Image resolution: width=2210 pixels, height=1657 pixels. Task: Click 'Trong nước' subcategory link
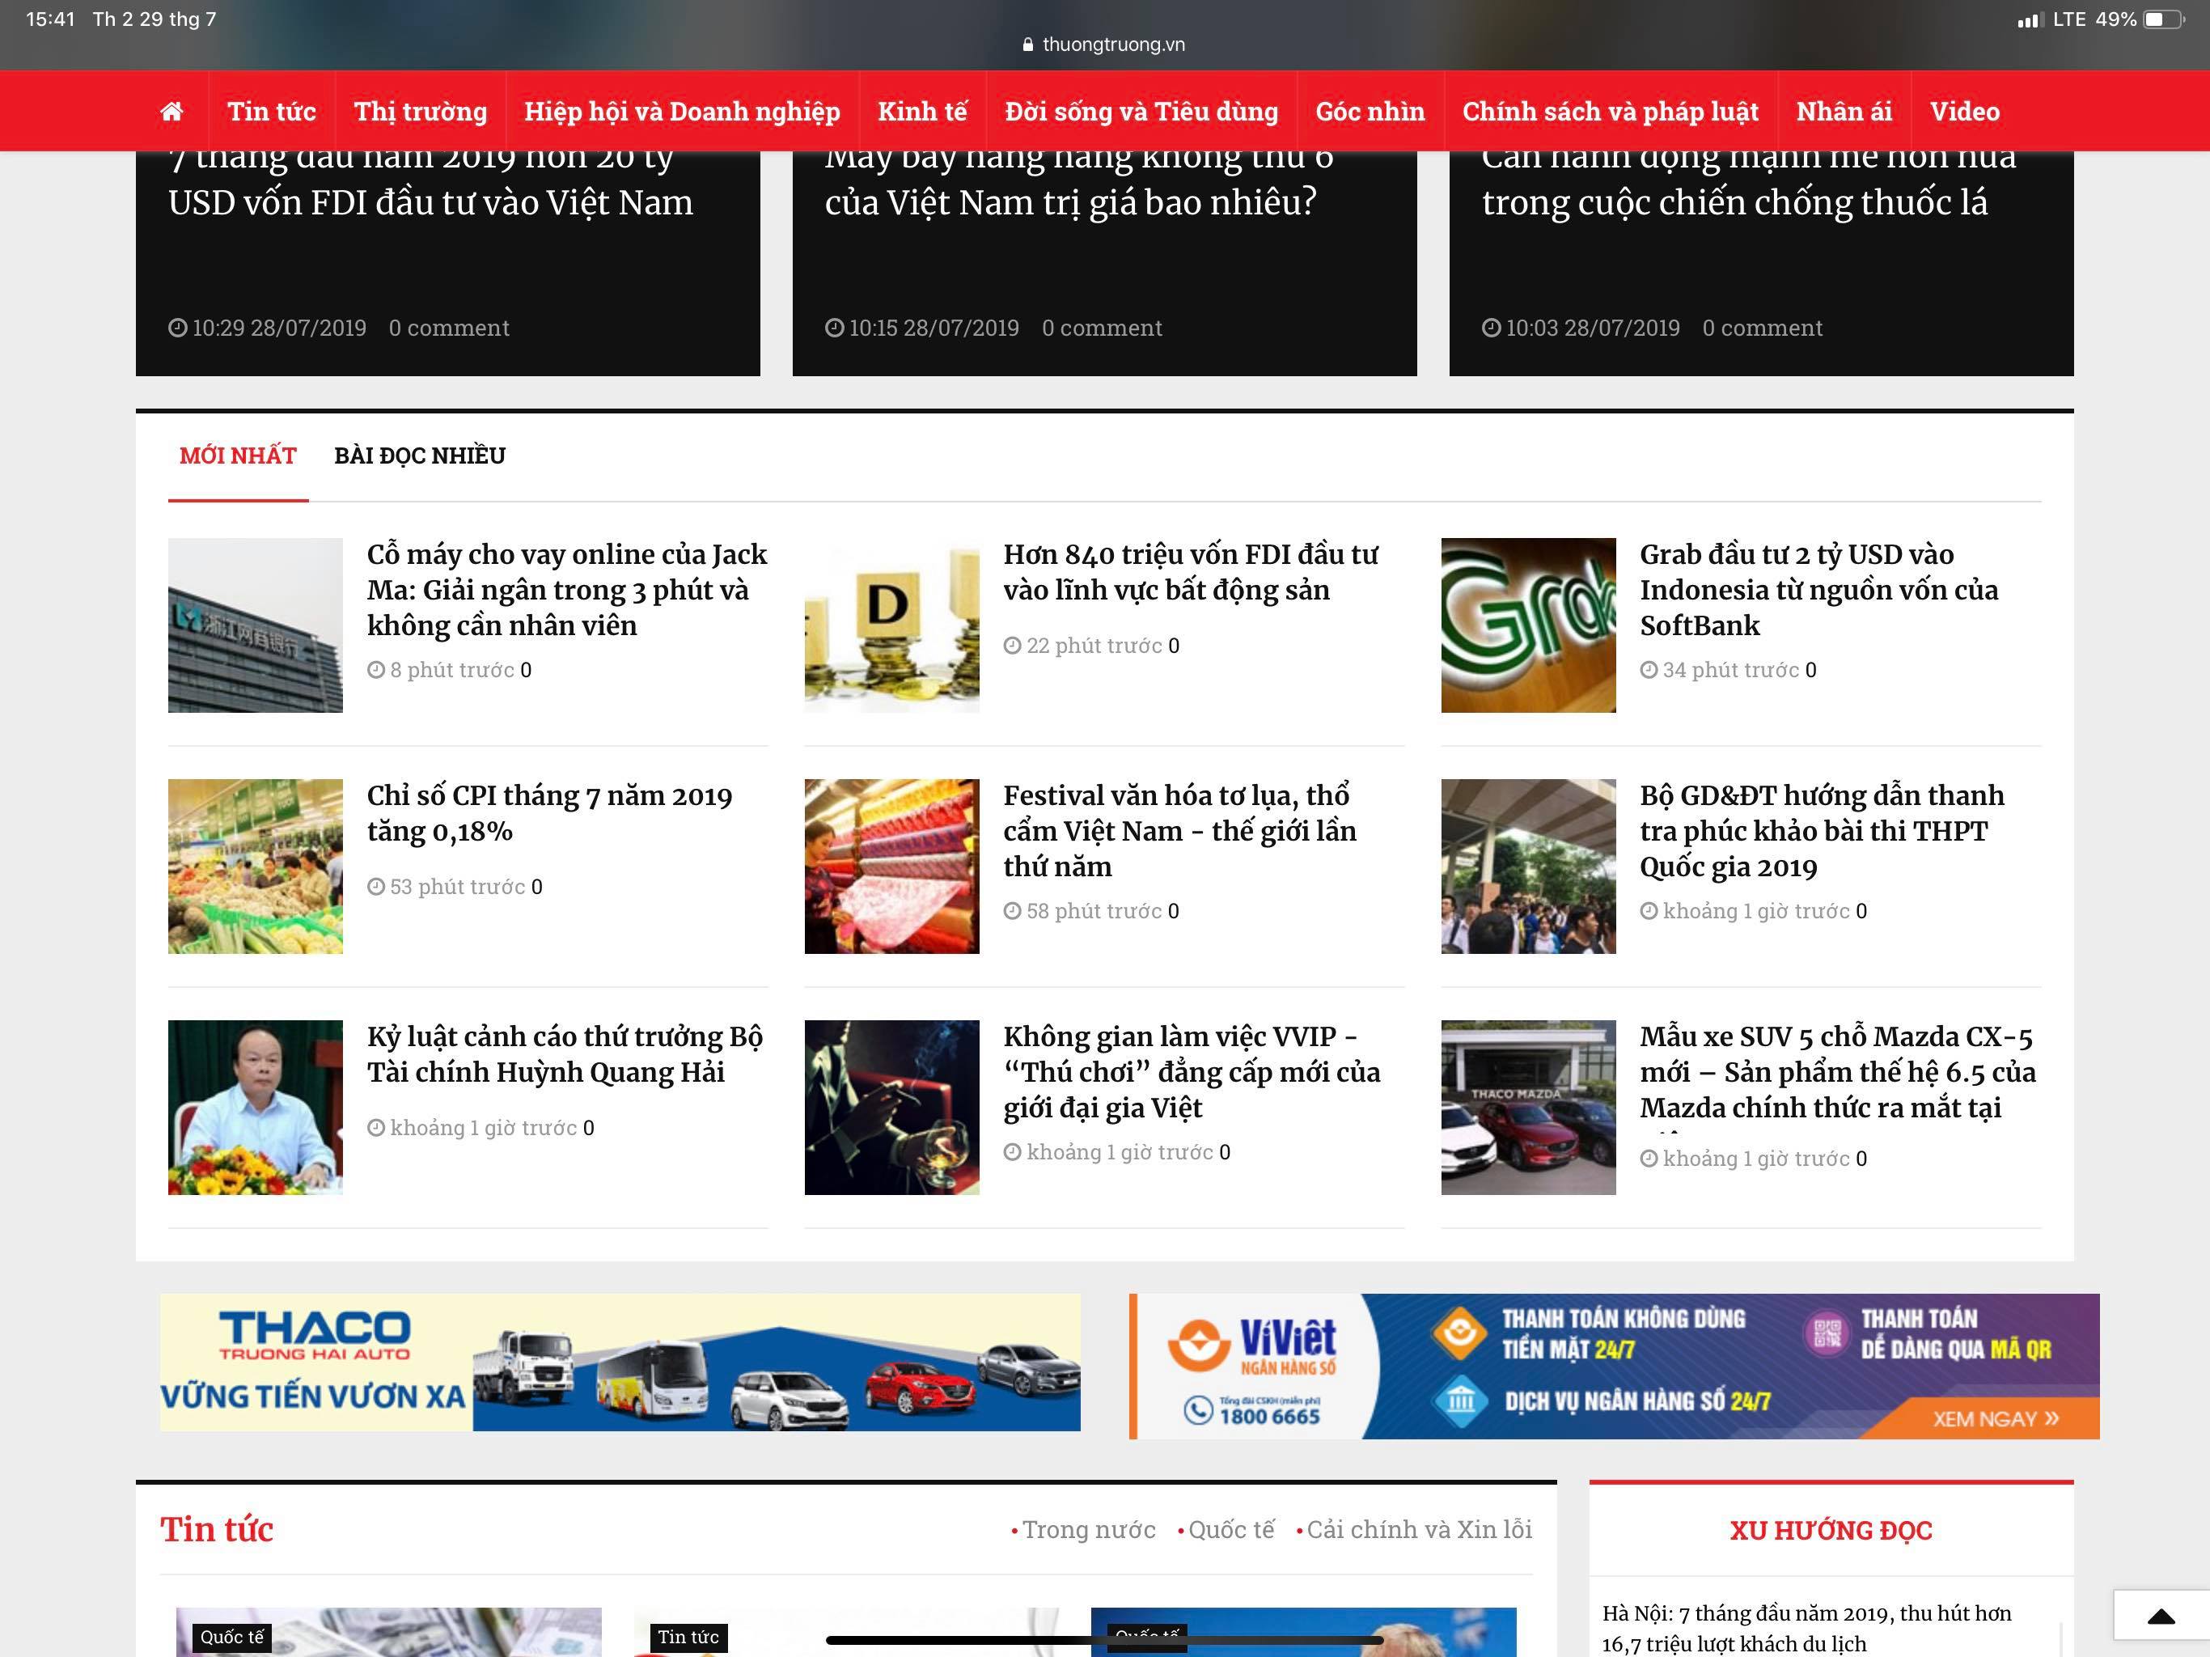point(1088,1529)
